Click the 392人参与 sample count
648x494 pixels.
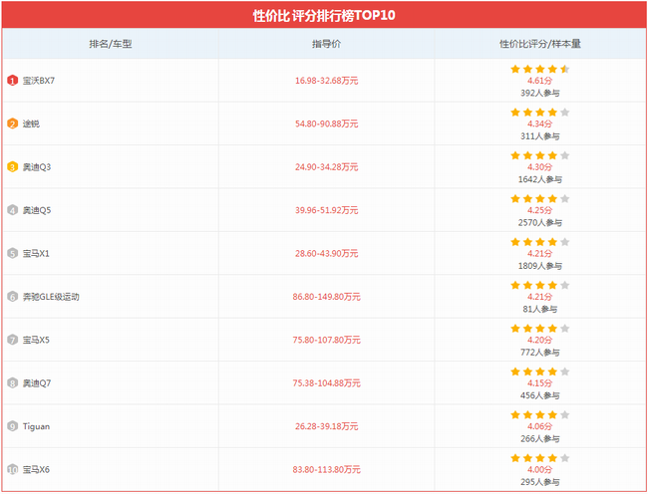point(539,93)
